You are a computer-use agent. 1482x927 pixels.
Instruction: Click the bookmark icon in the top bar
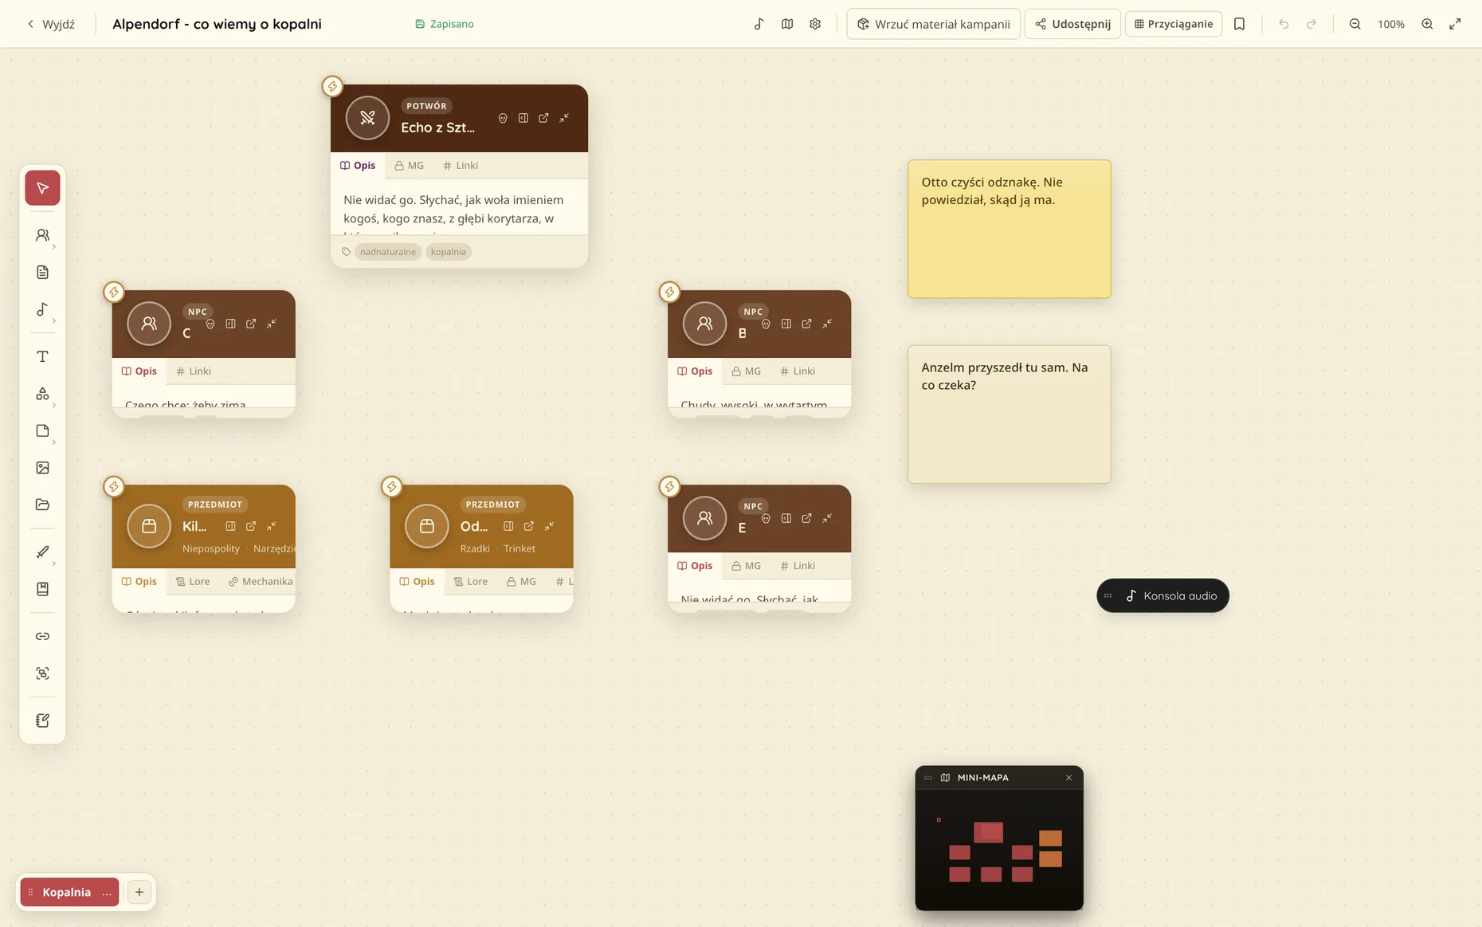[1239, 24]
